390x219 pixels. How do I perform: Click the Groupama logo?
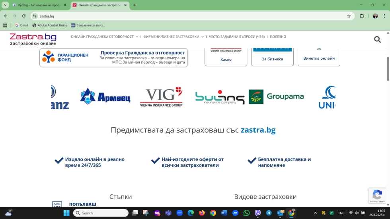coord(276,97)
